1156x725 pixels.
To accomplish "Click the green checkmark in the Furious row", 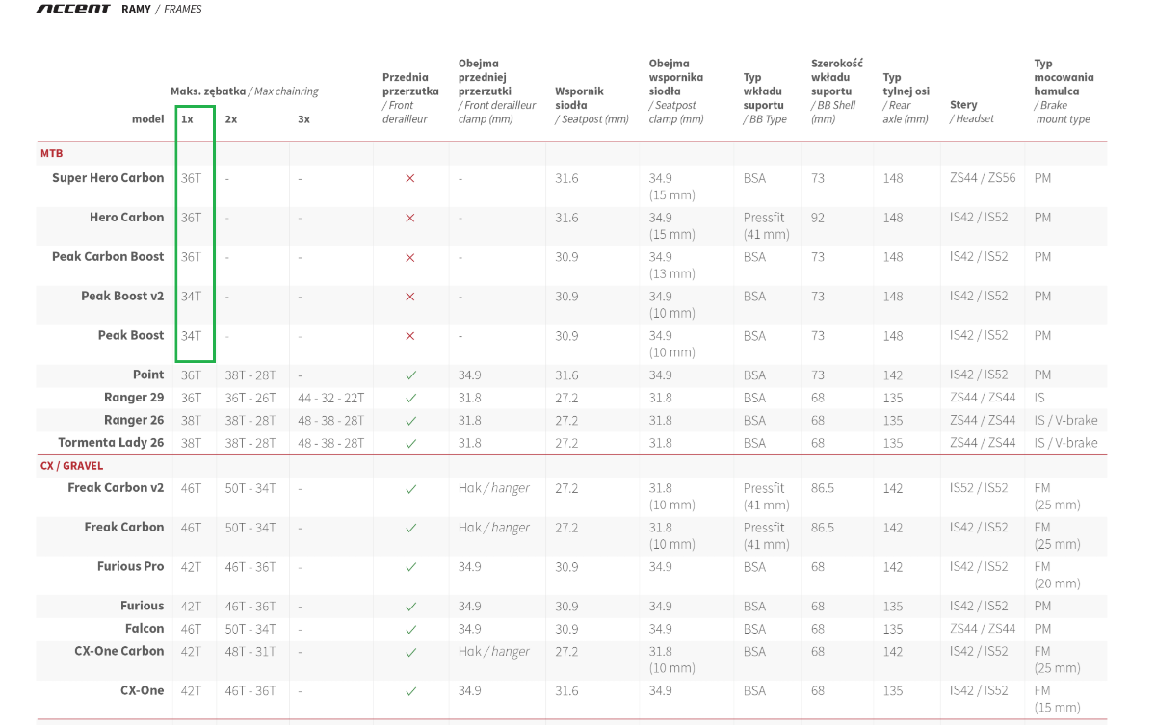I will click(410, 607).
